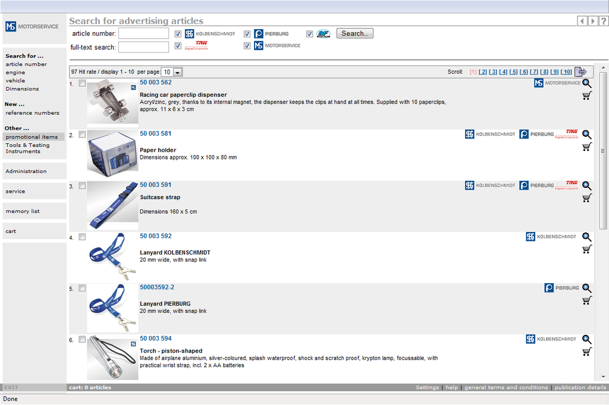Add Paper holder to cart via cart icon
The width and height of the screenshot is (609, 405).
[x=586, y=147]
